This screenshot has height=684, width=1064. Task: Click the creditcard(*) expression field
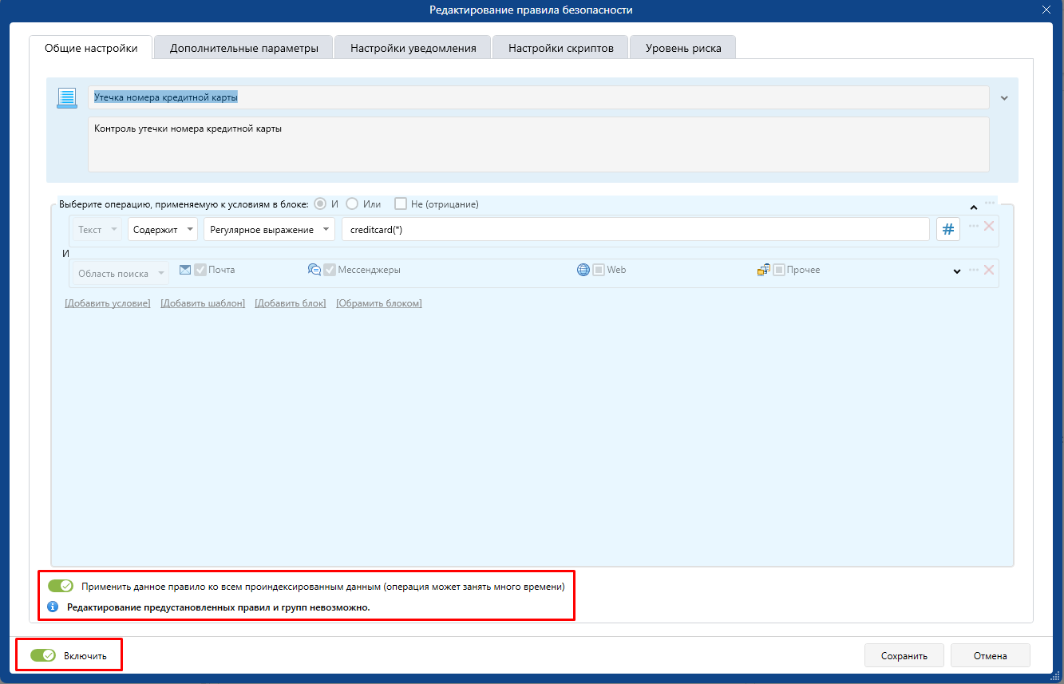click(x=635, y=229)
